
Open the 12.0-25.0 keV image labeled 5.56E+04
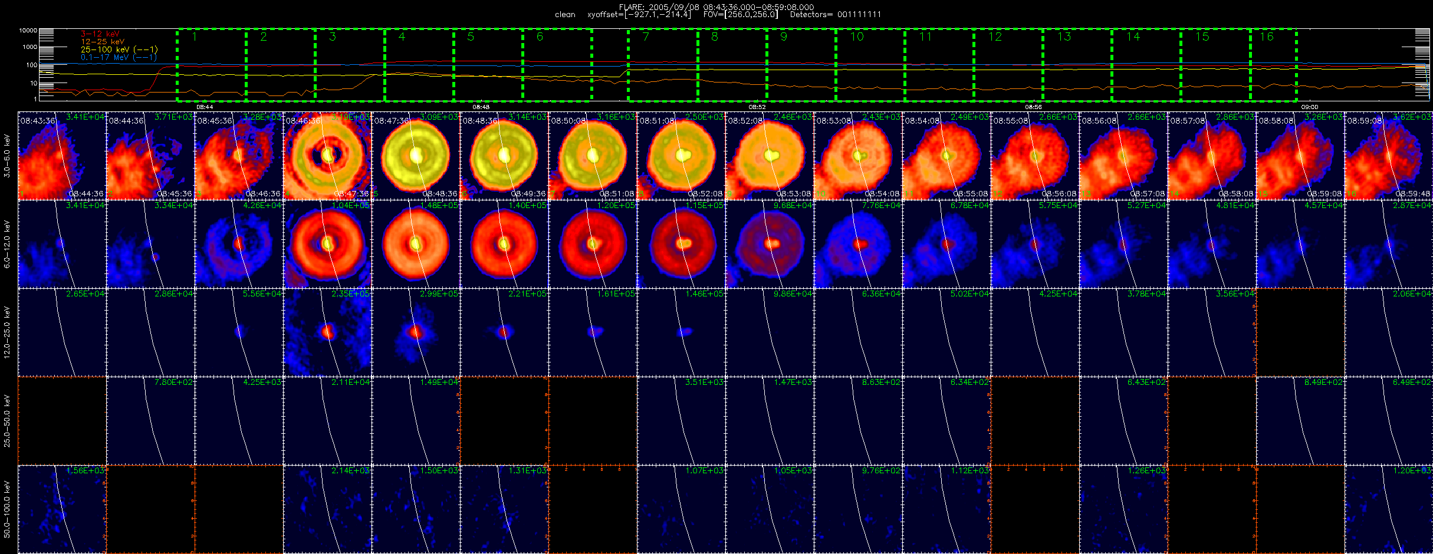coord(239,332)
